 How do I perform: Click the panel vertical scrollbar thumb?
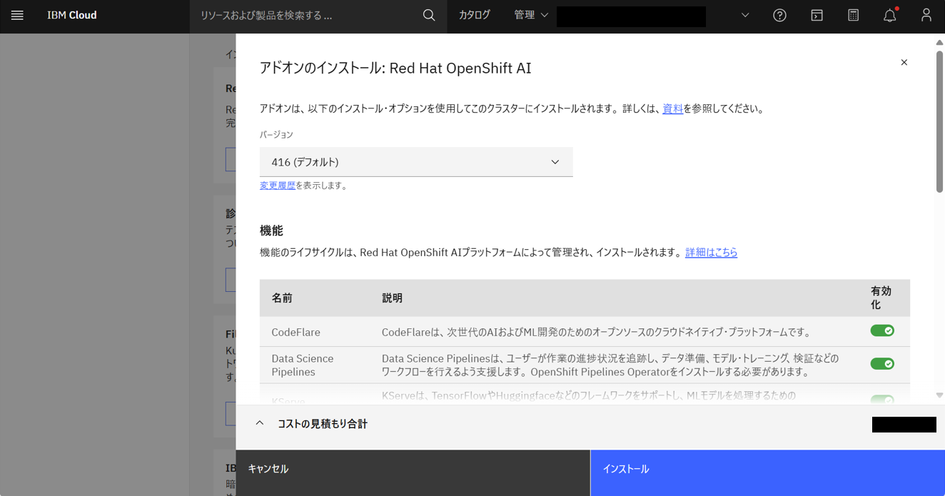(939, 121)
